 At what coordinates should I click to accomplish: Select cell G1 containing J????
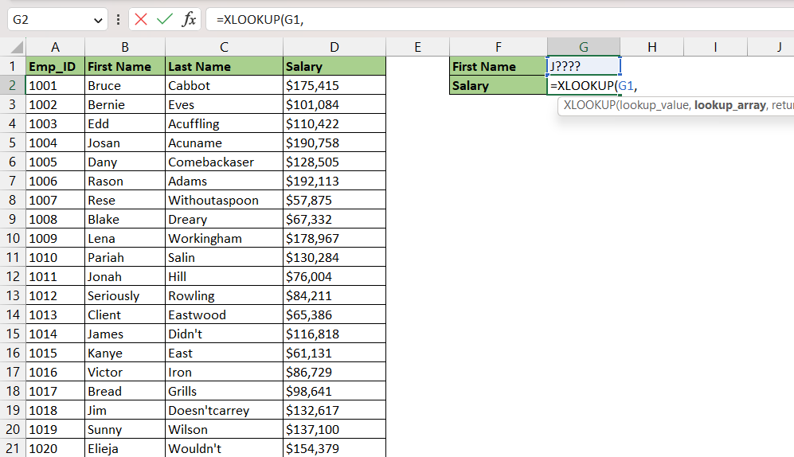pyautogui.click(x=583, y=66)
